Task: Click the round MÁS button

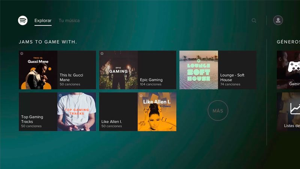Action: point(218,110)
